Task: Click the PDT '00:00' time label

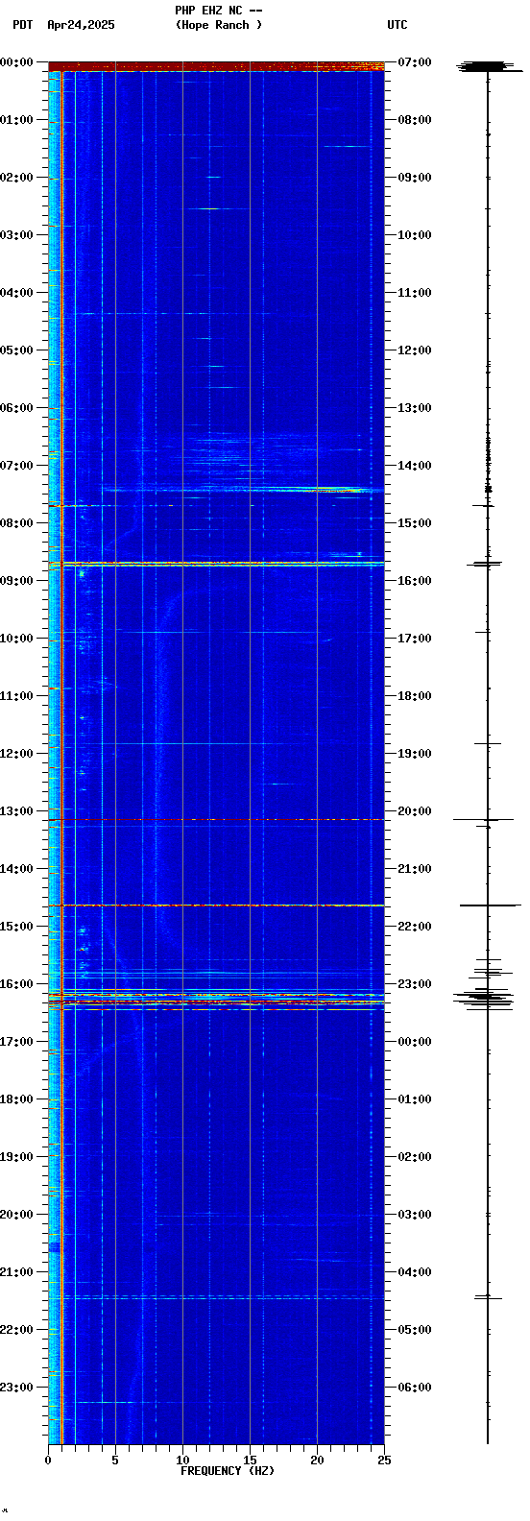Action: click(x=17, y=62)
